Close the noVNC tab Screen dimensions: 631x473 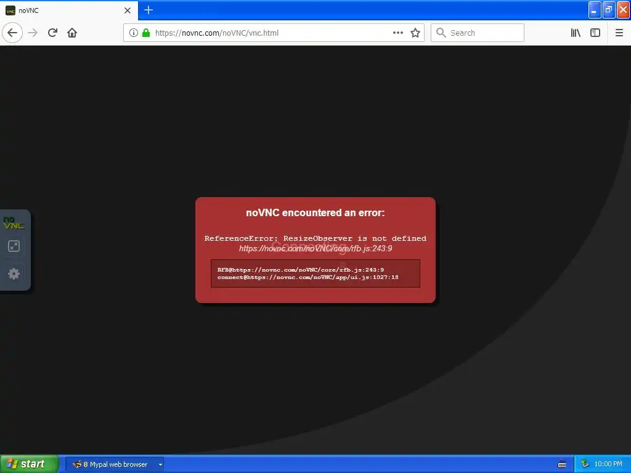[128, 10]
